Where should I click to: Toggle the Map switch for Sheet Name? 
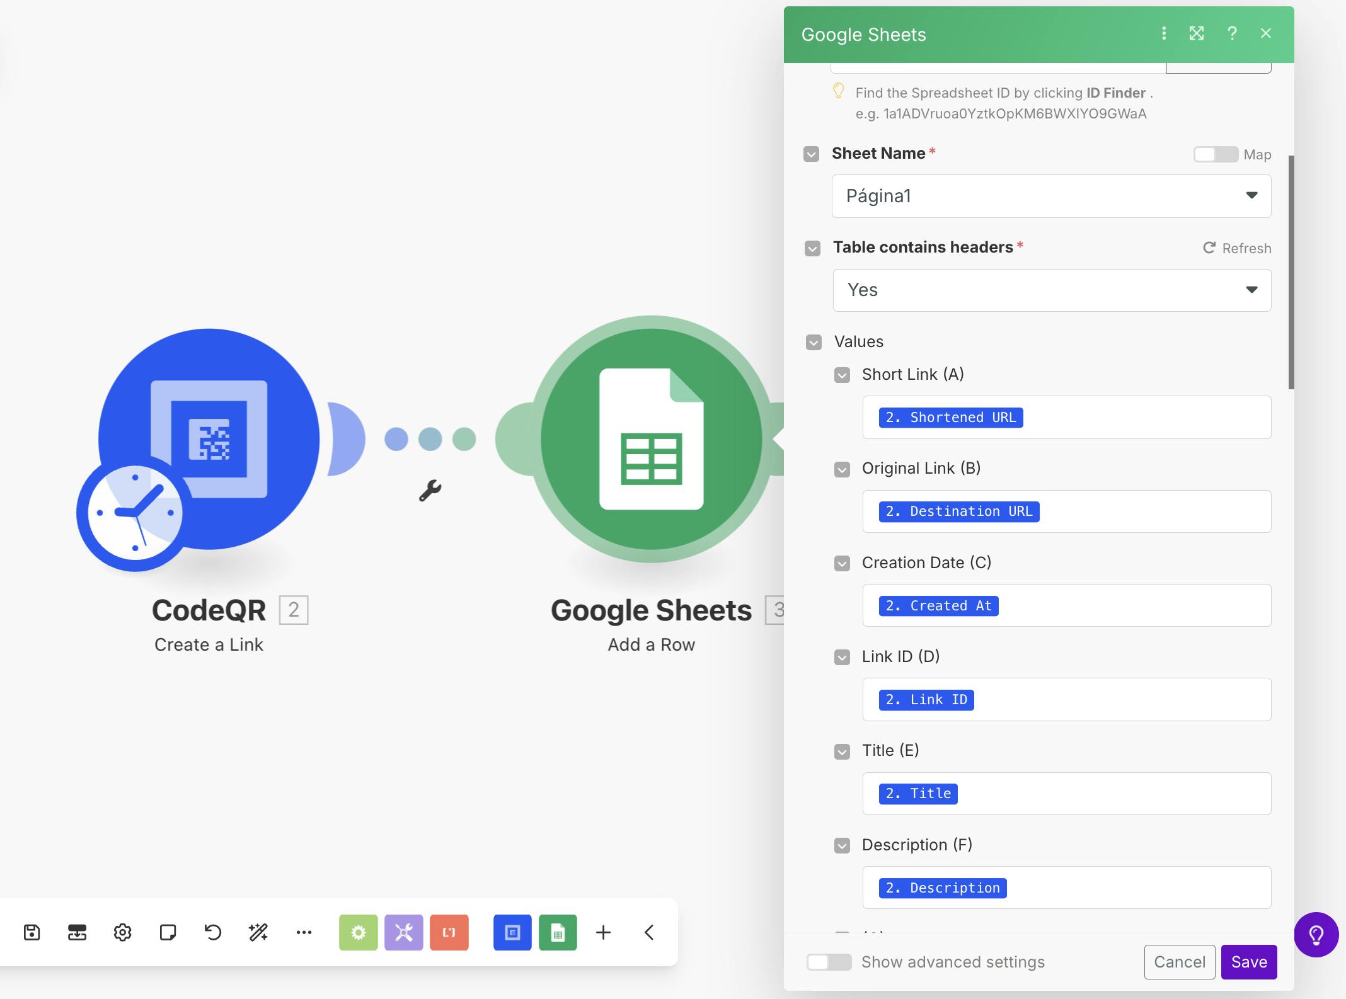tap(1216, 154)
